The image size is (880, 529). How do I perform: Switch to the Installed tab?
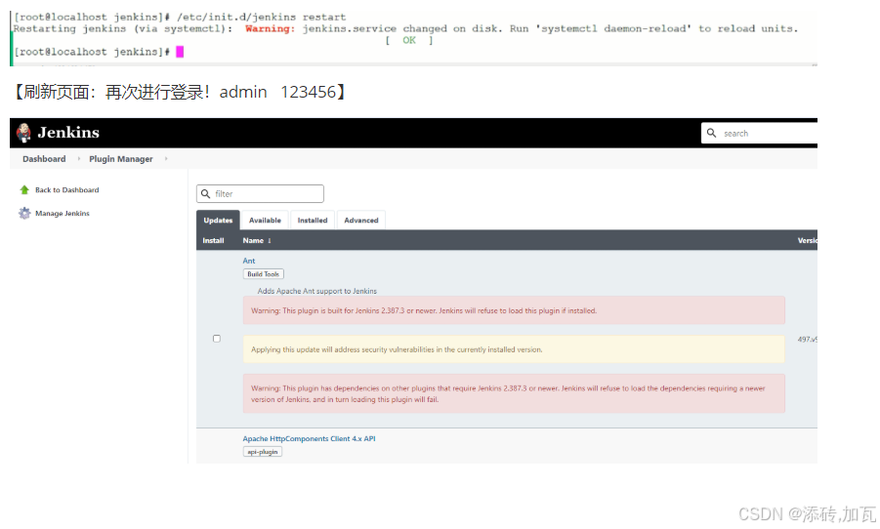(x=313, y=220)
